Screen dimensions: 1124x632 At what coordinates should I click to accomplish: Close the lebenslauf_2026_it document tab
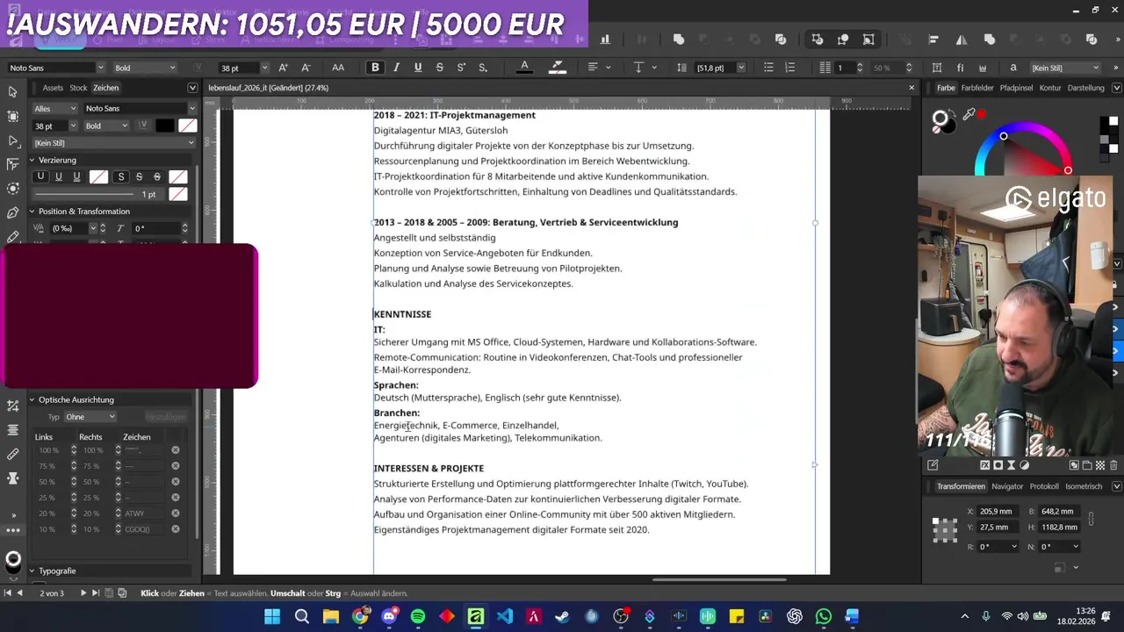tap(911, 88)
